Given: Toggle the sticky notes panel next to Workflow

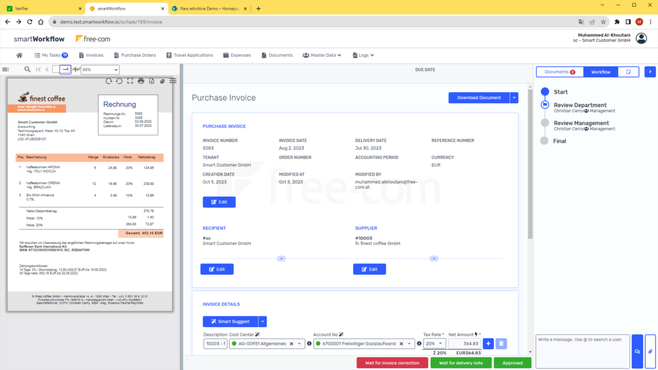Looking at the screenshot, I should pyautogui.click(x=628, y=72).
